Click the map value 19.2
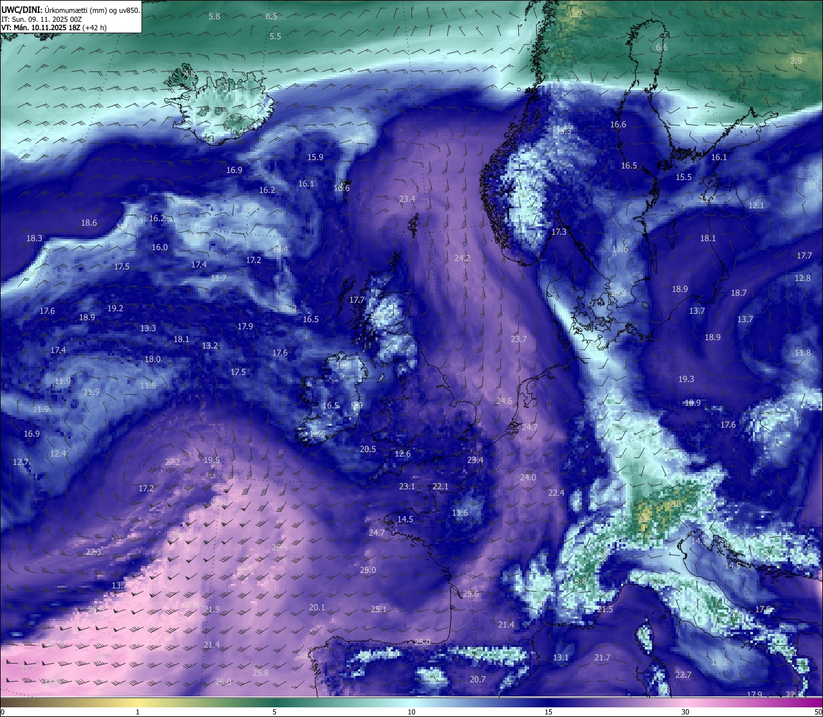Screen dimensions: 823x717 [x=115, y=309]
